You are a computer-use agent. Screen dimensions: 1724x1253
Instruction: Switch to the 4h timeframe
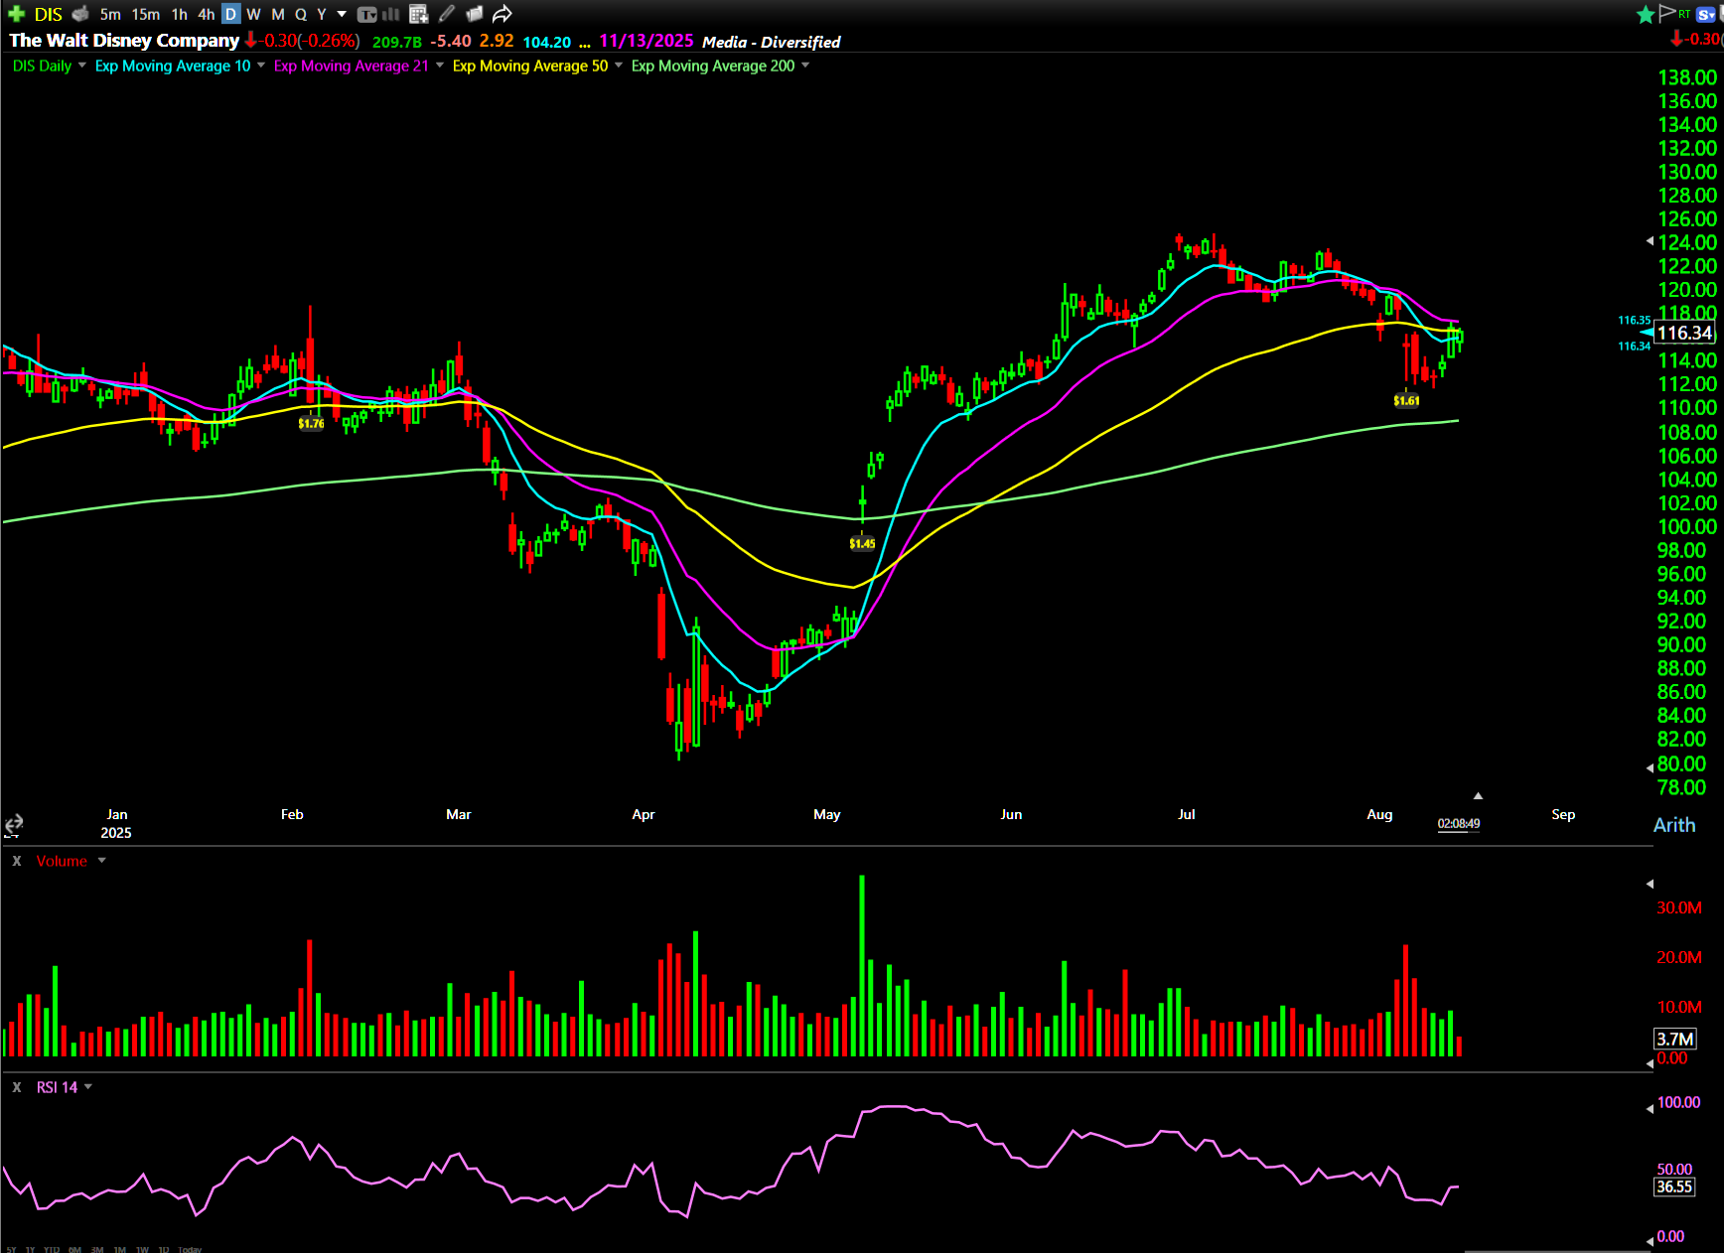tap(206, 14)
